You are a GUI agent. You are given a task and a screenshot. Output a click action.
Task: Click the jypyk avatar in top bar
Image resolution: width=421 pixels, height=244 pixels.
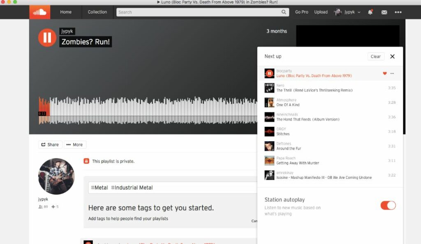coord(338,12)
